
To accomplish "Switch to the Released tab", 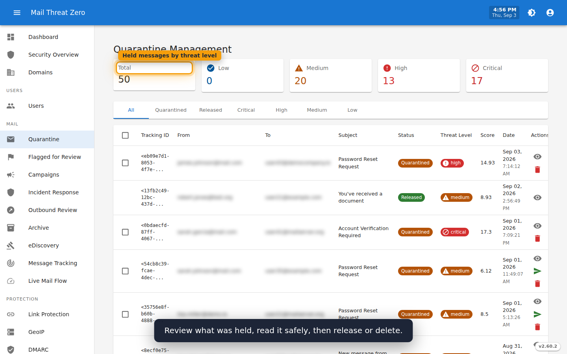I will 211,110.
